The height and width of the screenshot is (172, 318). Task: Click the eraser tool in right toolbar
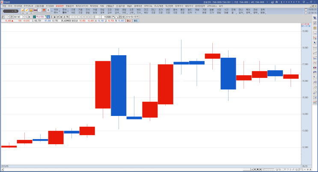315,87
